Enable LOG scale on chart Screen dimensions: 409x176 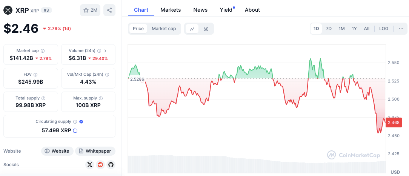[x=384, y=29]
